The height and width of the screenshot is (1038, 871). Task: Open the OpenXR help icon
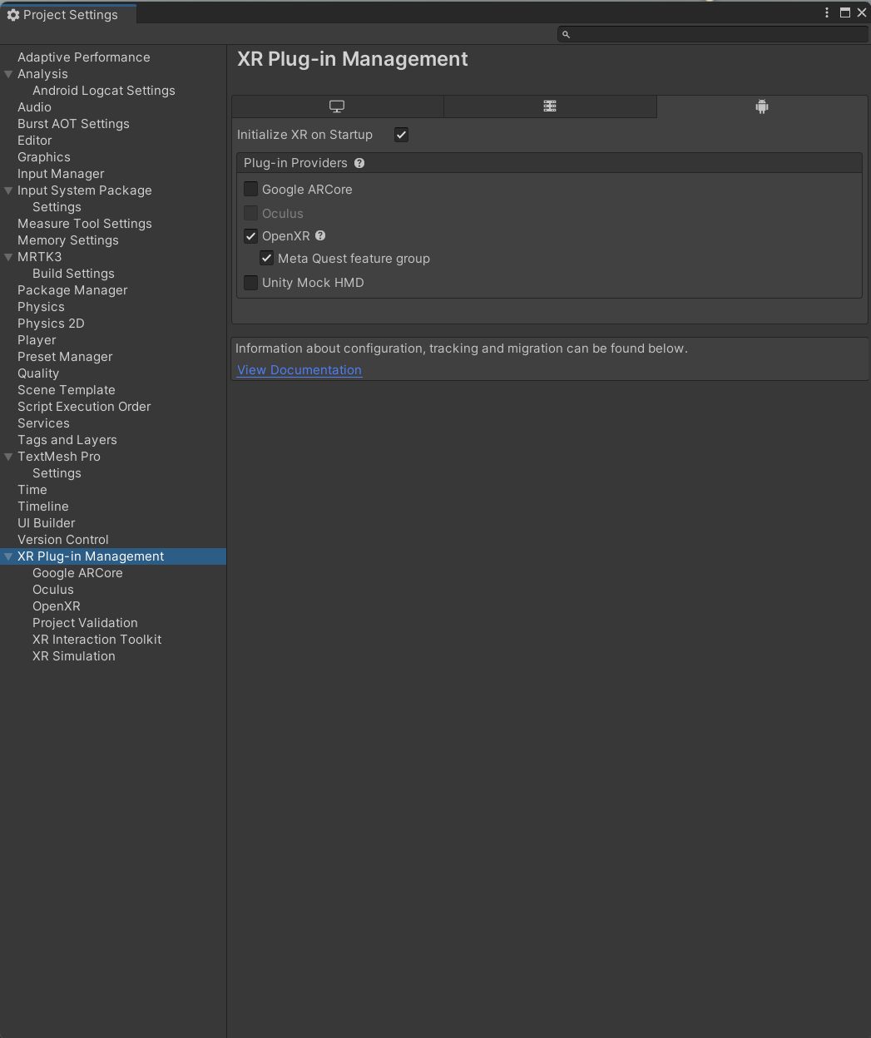[x=320, y=235]
